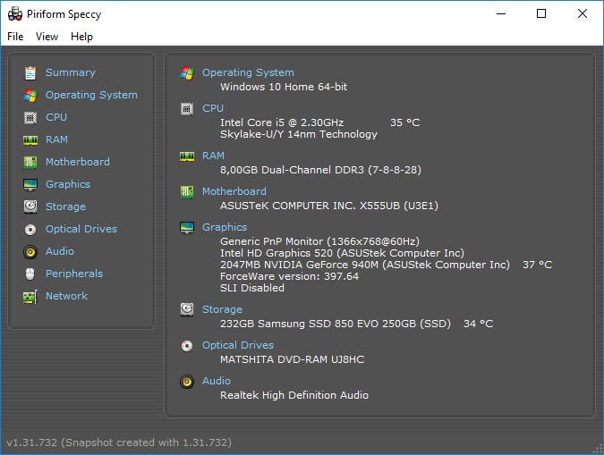Screen dimensions: 604x455
Task: Click the Motherboard heading link in main panel
Action: 234,191
